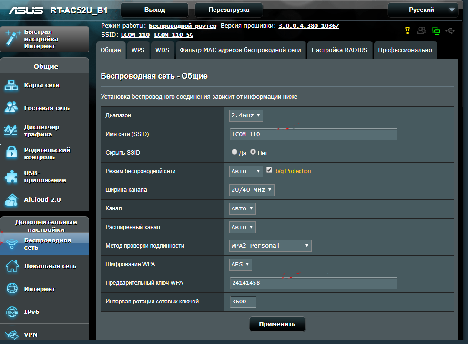The image size is (468, 344).
Task: Switch to the WPS tab
Action: [x=138, y=50]
